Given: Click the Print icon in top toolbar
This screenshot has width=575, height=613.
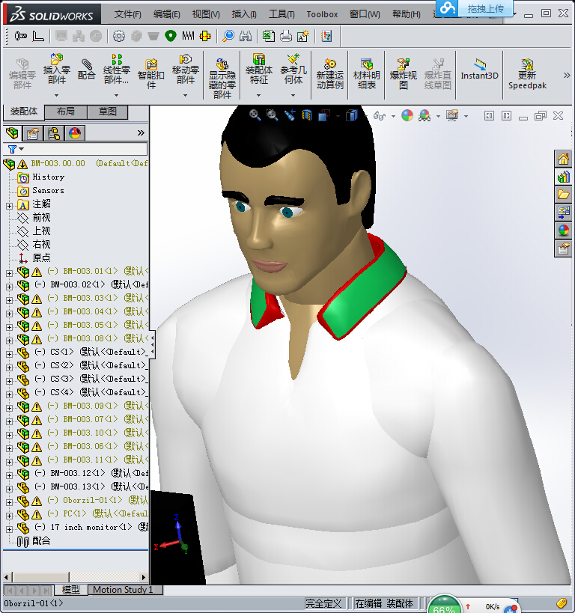Looking at the screenshot, I should [x=286, y=37].
